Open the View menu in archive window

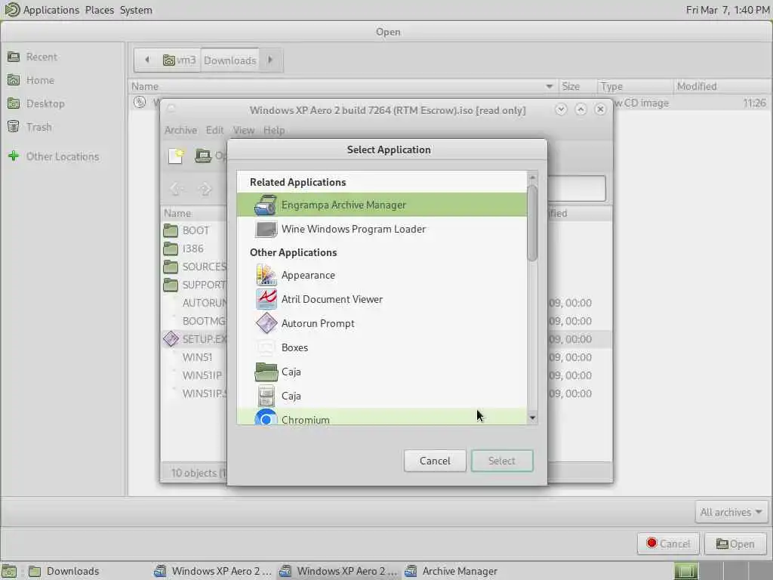point(244,130)
